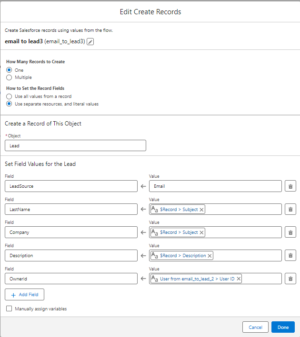Choose Use separate resources and literal values
Viewport: 300px width, 337px height.
click(x=9, y=104)
